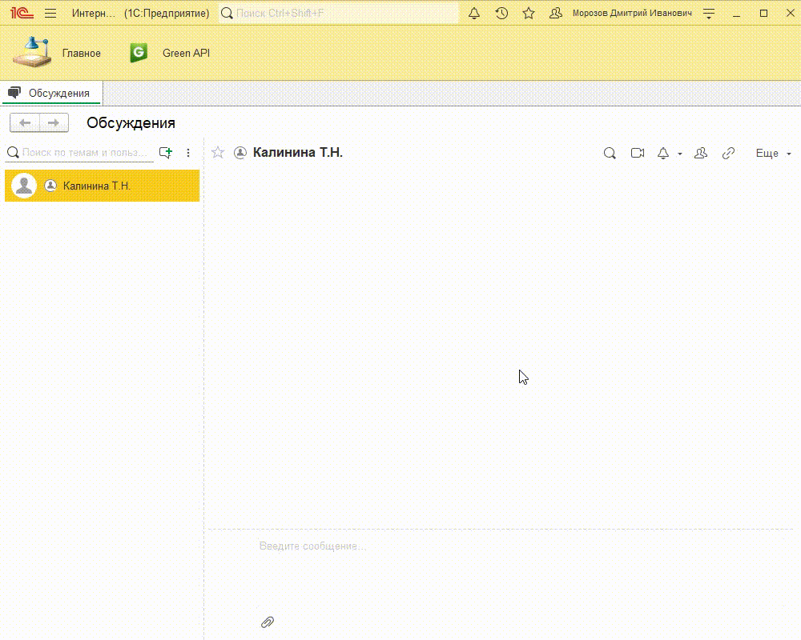Image resolution: width=801 pixels, height=640 pixels.
Task: Search messages in this conversation
Action: point(610,153)
